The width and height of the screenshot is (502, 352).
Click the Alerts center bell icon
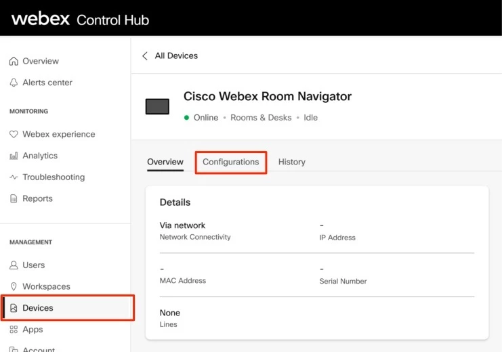14,83
